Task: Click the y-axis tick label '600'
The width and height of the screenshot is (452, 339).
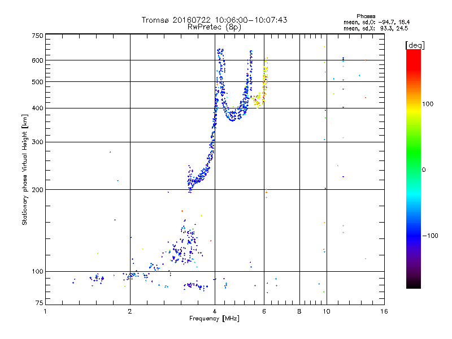Action: (37, 60)
